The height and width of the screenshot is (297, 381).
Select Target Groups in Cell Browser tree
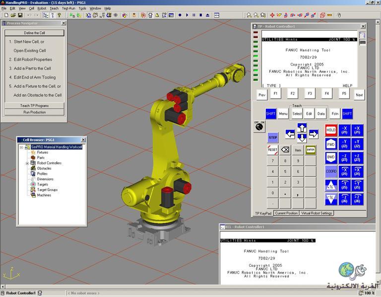pyautogui.click(x=48, y=190)
